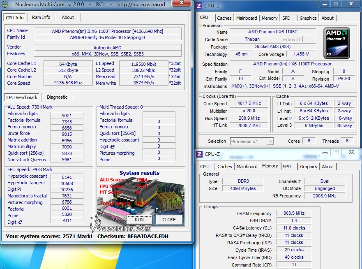Screen dimensions: 362x269
Task: Switch to the Ram Info tab in Nuclearus
Action: point(41,17)
